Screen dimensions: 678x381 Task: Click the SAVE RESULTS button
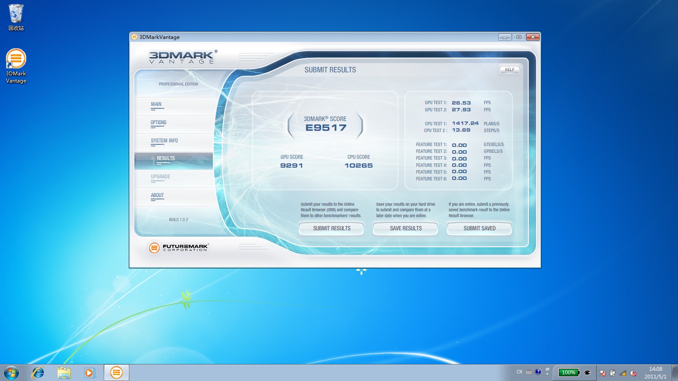point(406,229)
